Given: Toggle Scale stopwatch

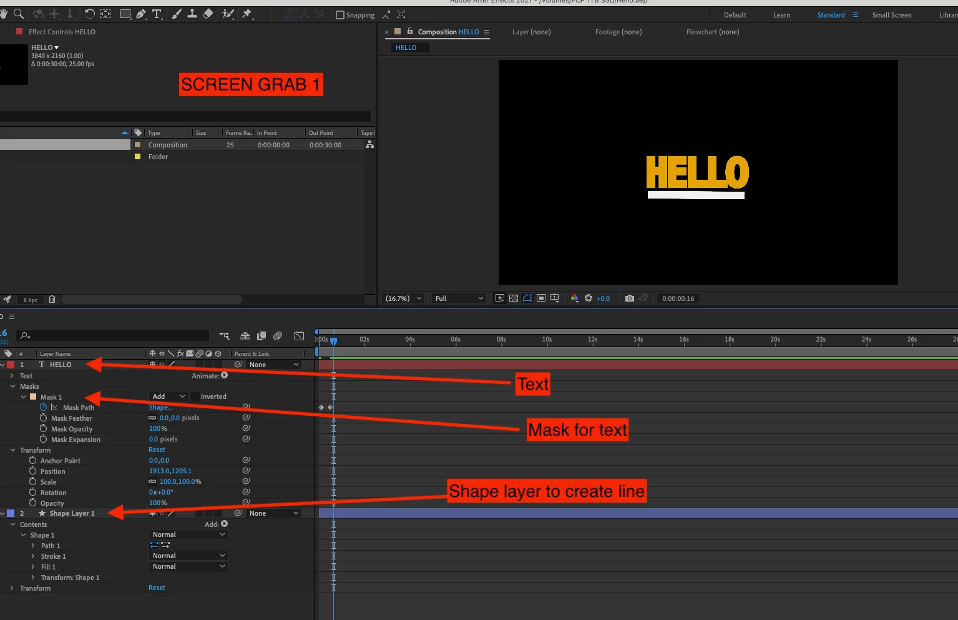Looking at the screenshot, I should tap(32, 481).
